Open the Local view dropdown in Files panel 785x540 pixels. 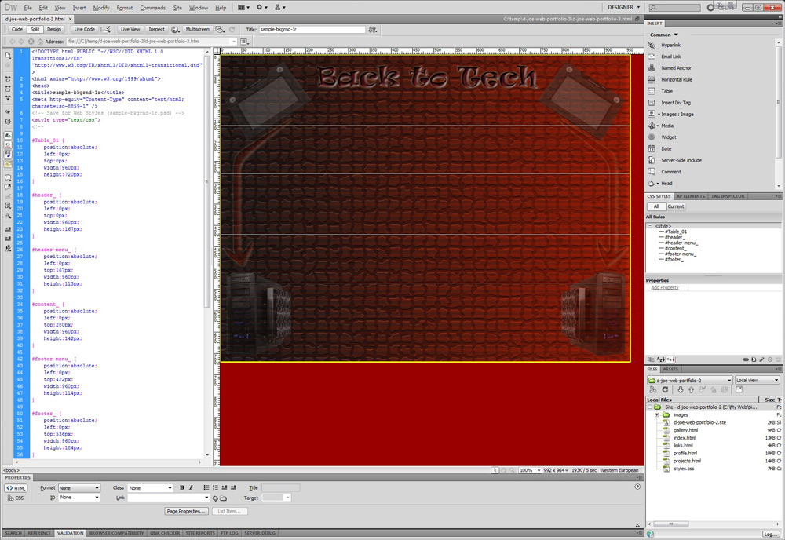pyautogui.click(x=757, y=380)
